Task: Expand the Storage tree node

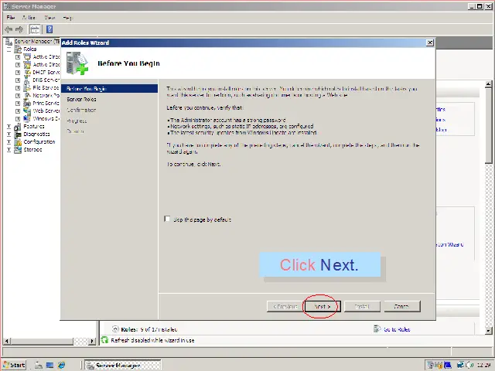Action: tap(9, 149)
